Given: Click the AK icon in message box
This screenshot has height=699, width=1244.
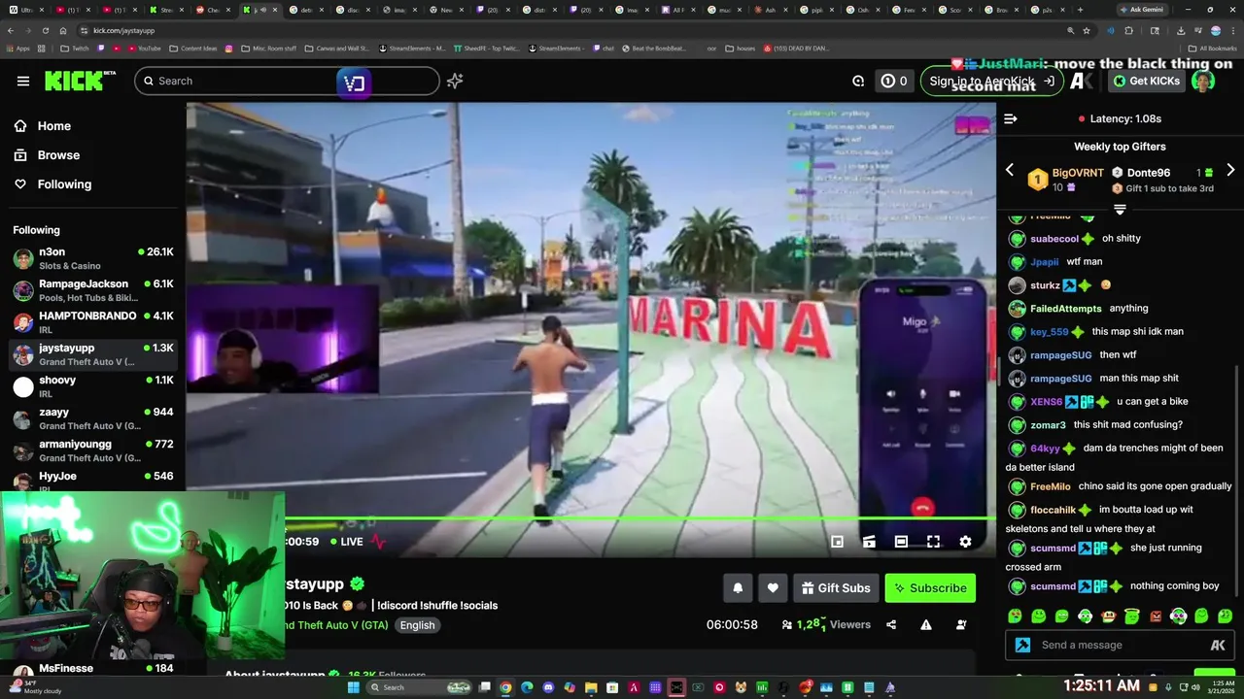Looking at the screenshot, I should [x=1218, y=645].
